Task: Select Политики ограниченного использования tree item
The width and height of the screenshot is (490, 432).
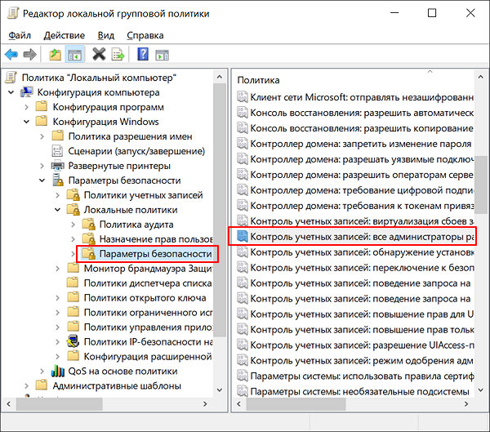Action: point(148,312)
